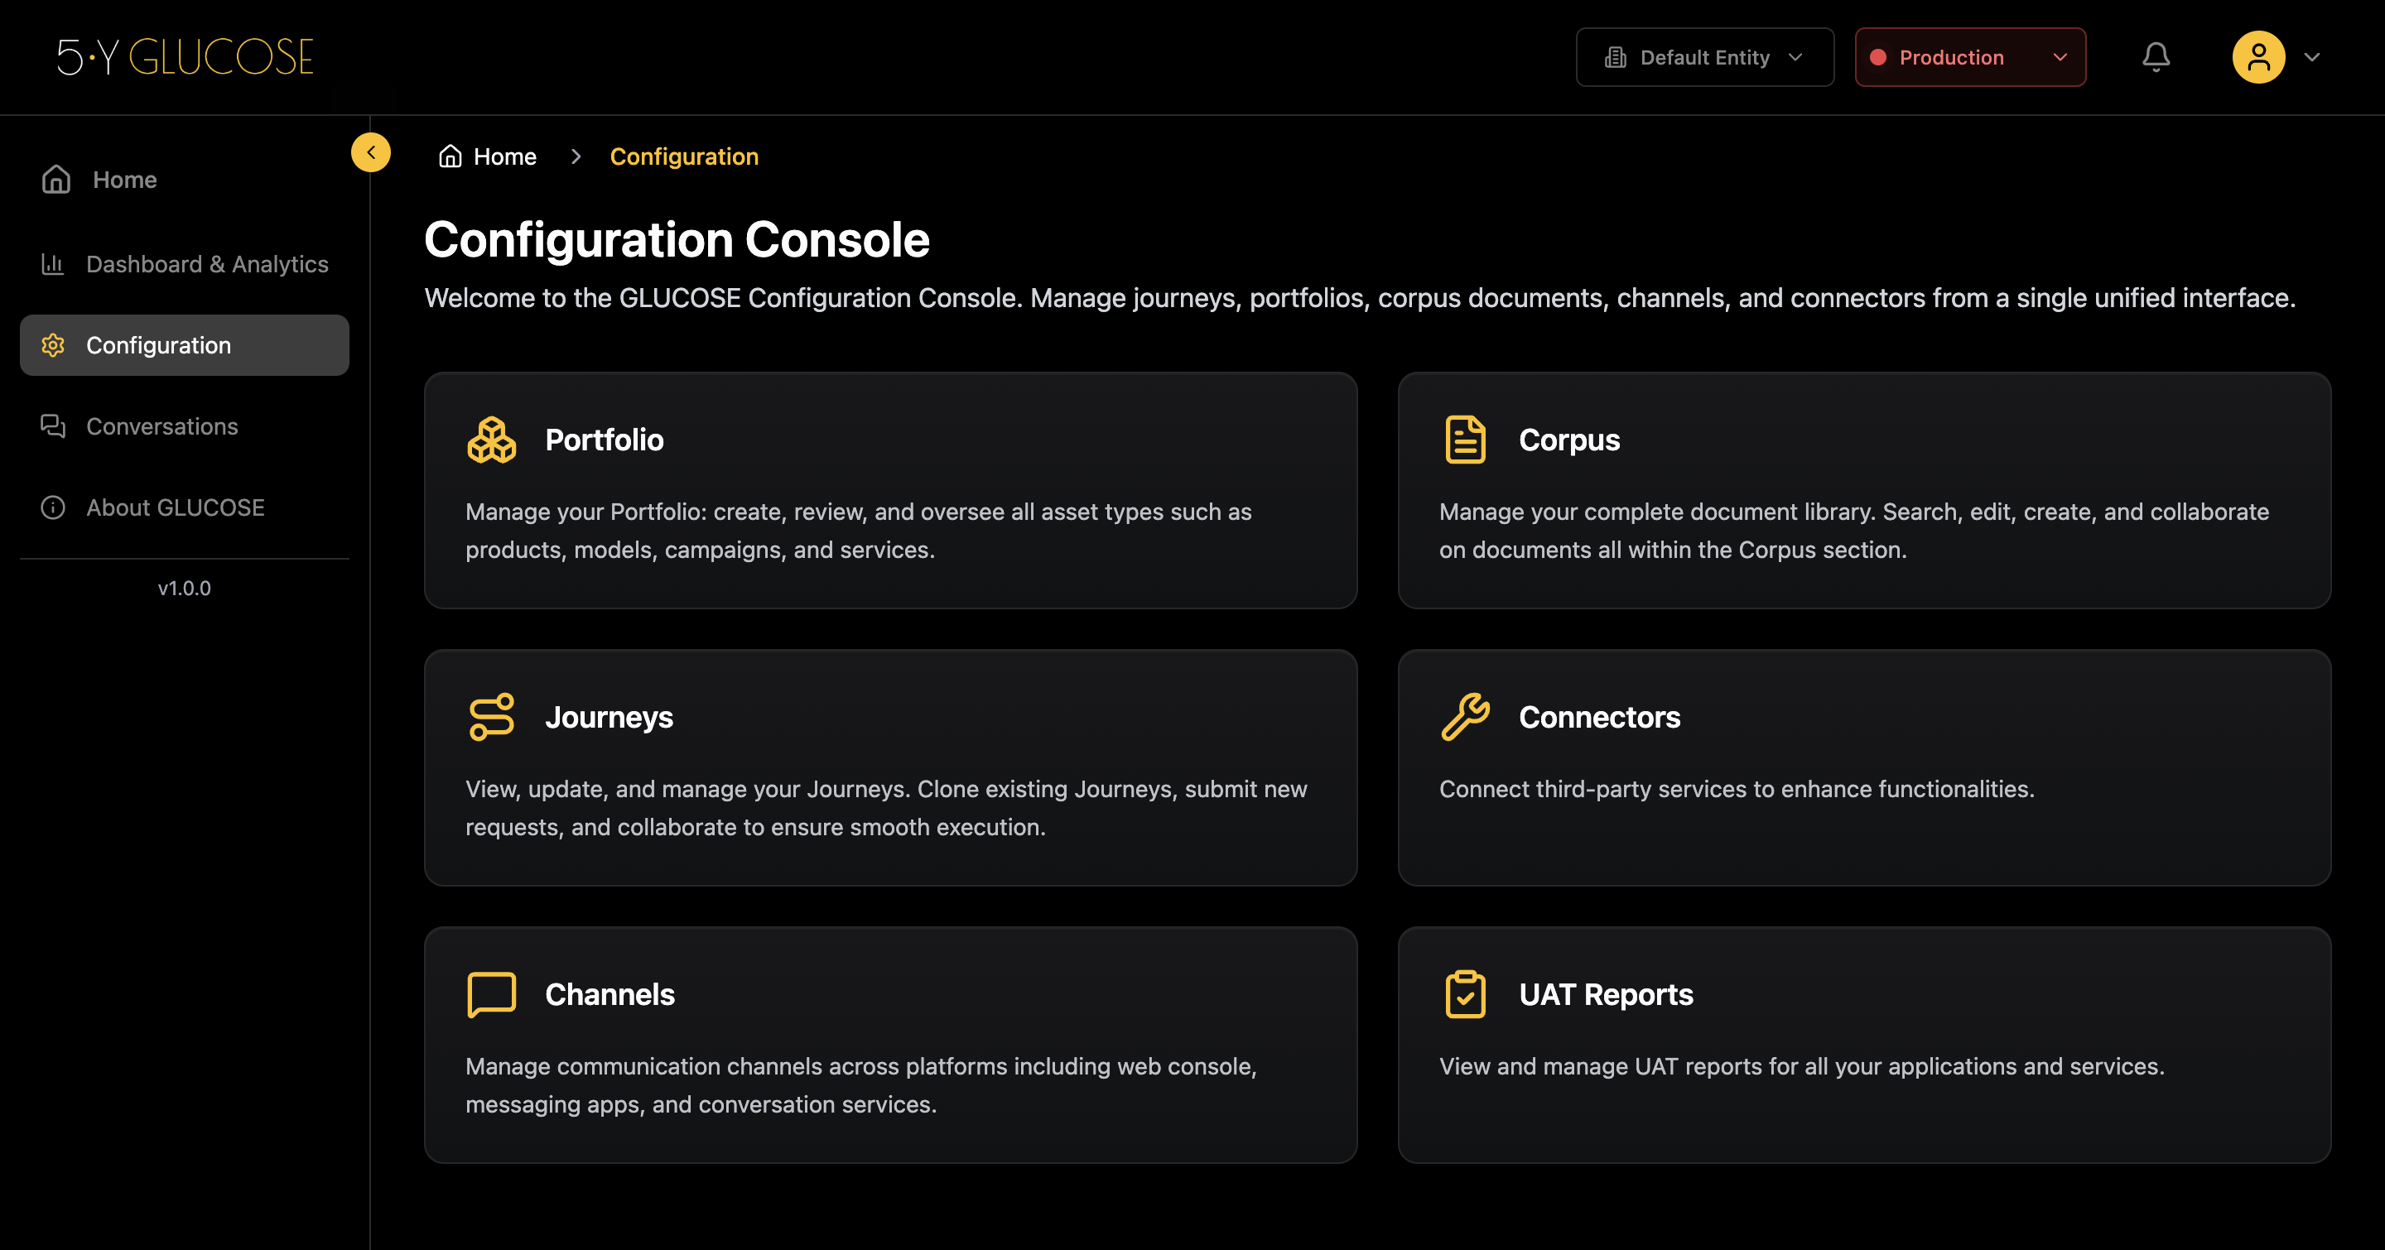Click the Journeys route icon
The width and height of the screenshot is (2385, 1250).
click(x=491, y=717)
